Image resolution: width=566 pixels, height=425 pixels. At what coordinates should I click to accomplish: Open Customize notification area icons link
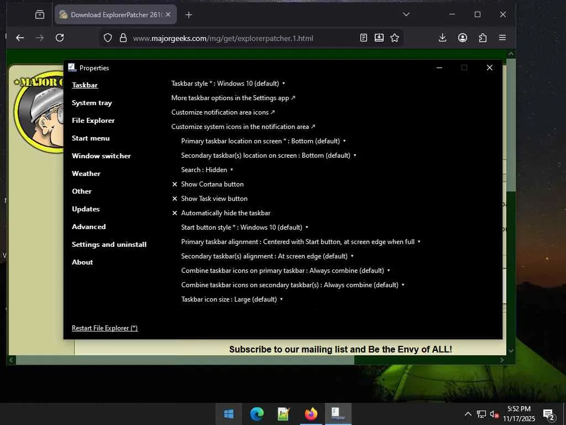click(x=223, y=112)
